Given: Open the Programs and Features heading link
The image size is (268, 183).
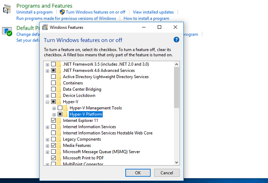Looking at the screenshot, I should click(44, 6).
